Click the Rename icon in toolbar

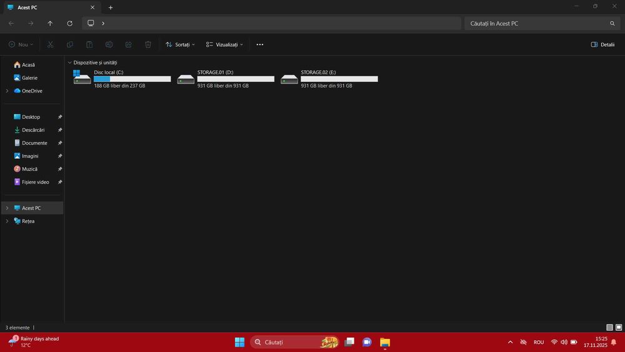pyautogui.click(x=109, y=44)
